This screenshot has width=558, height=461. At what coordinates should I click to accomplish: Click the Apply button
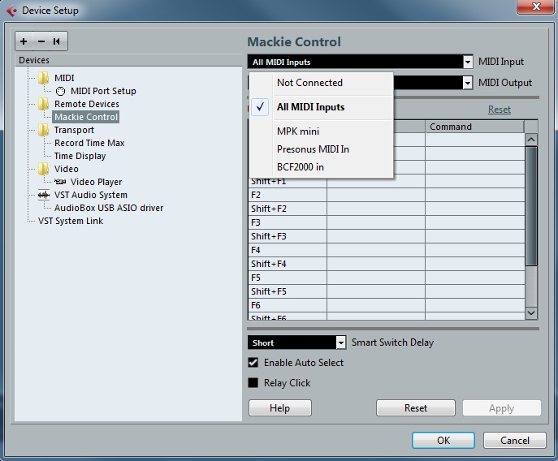click(502, 407)
